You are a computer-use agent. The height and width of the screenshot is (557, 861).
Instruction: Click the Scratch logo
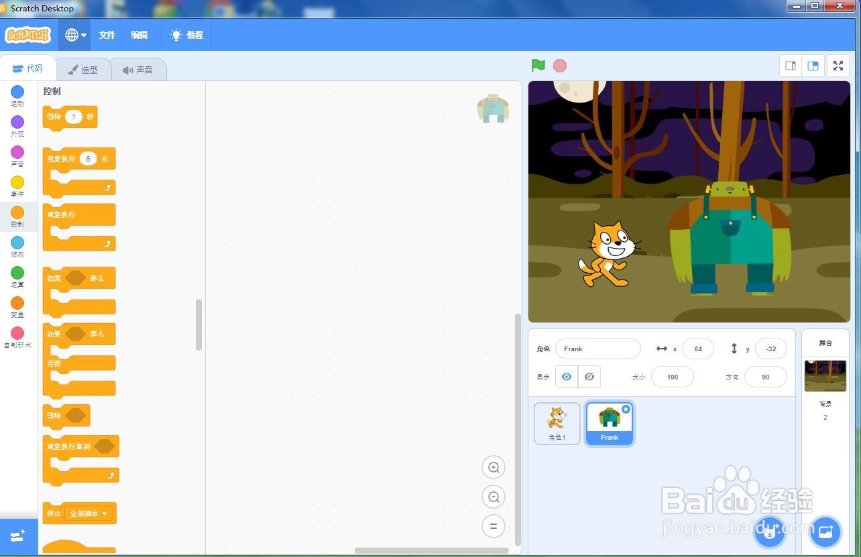pos(28,35)
